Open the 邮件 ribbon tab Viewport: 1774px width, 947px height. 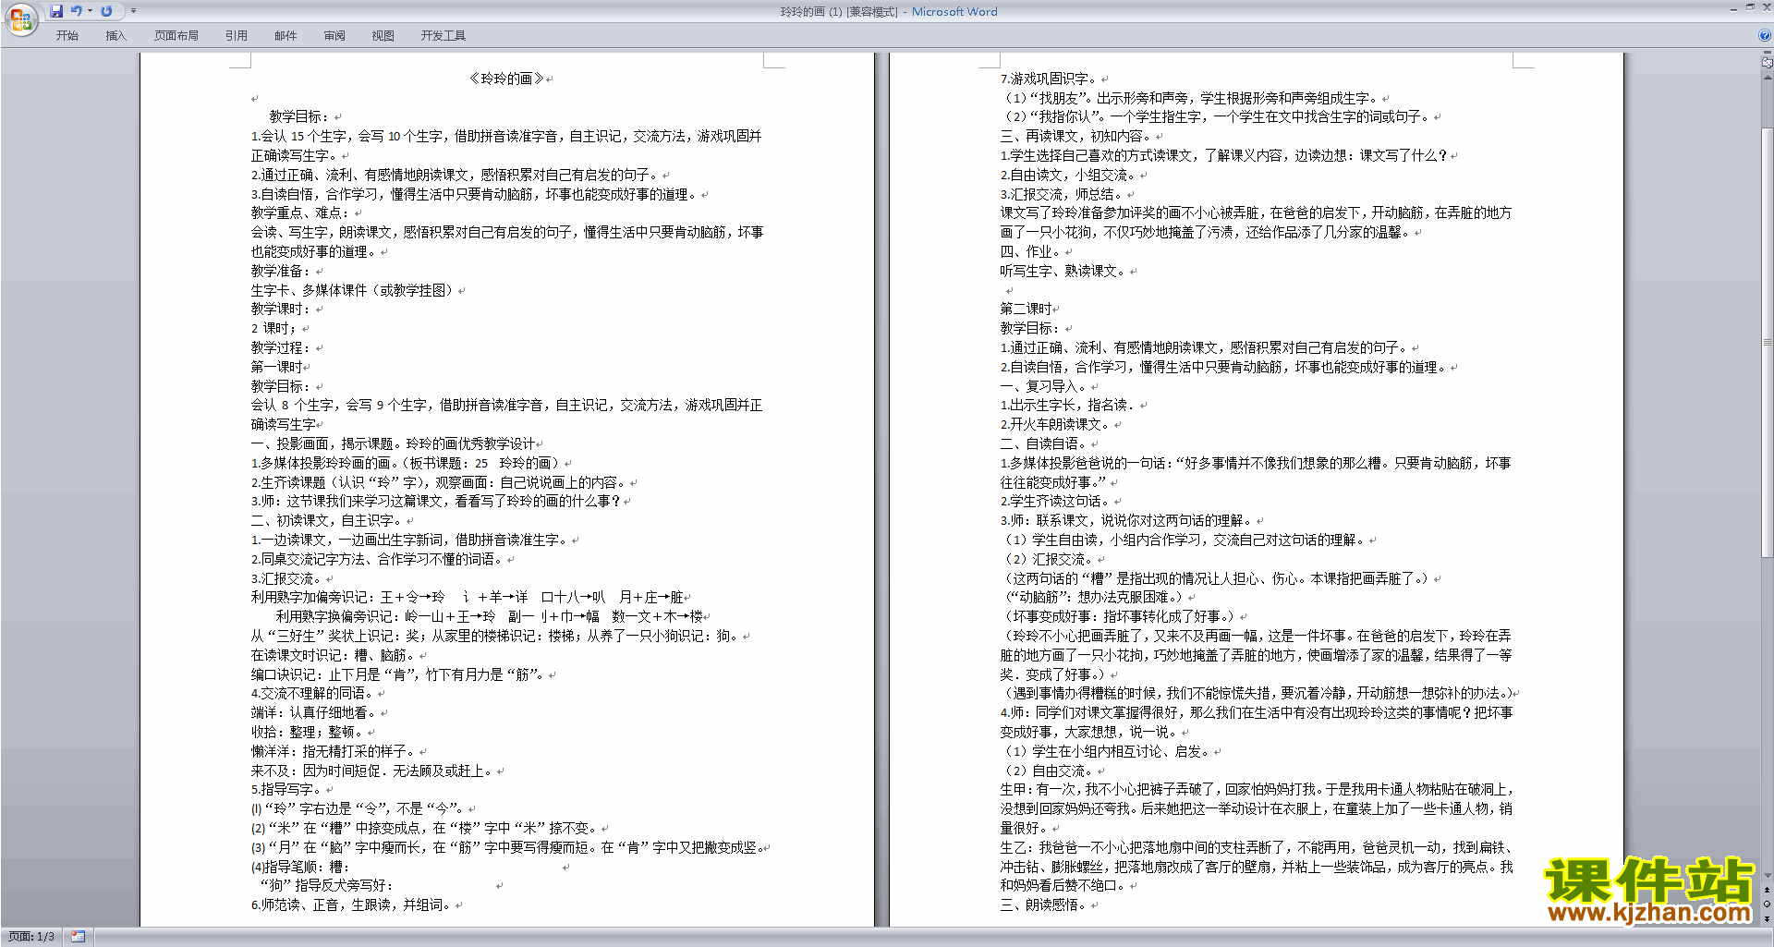286,36
